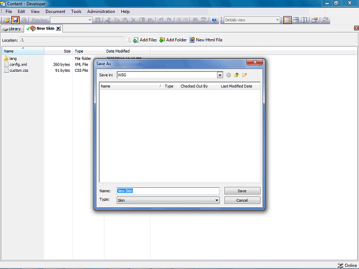Open the Administration menu
This screenshot has height=269, width=359.
pyautogui.click(x=101, y=11)
